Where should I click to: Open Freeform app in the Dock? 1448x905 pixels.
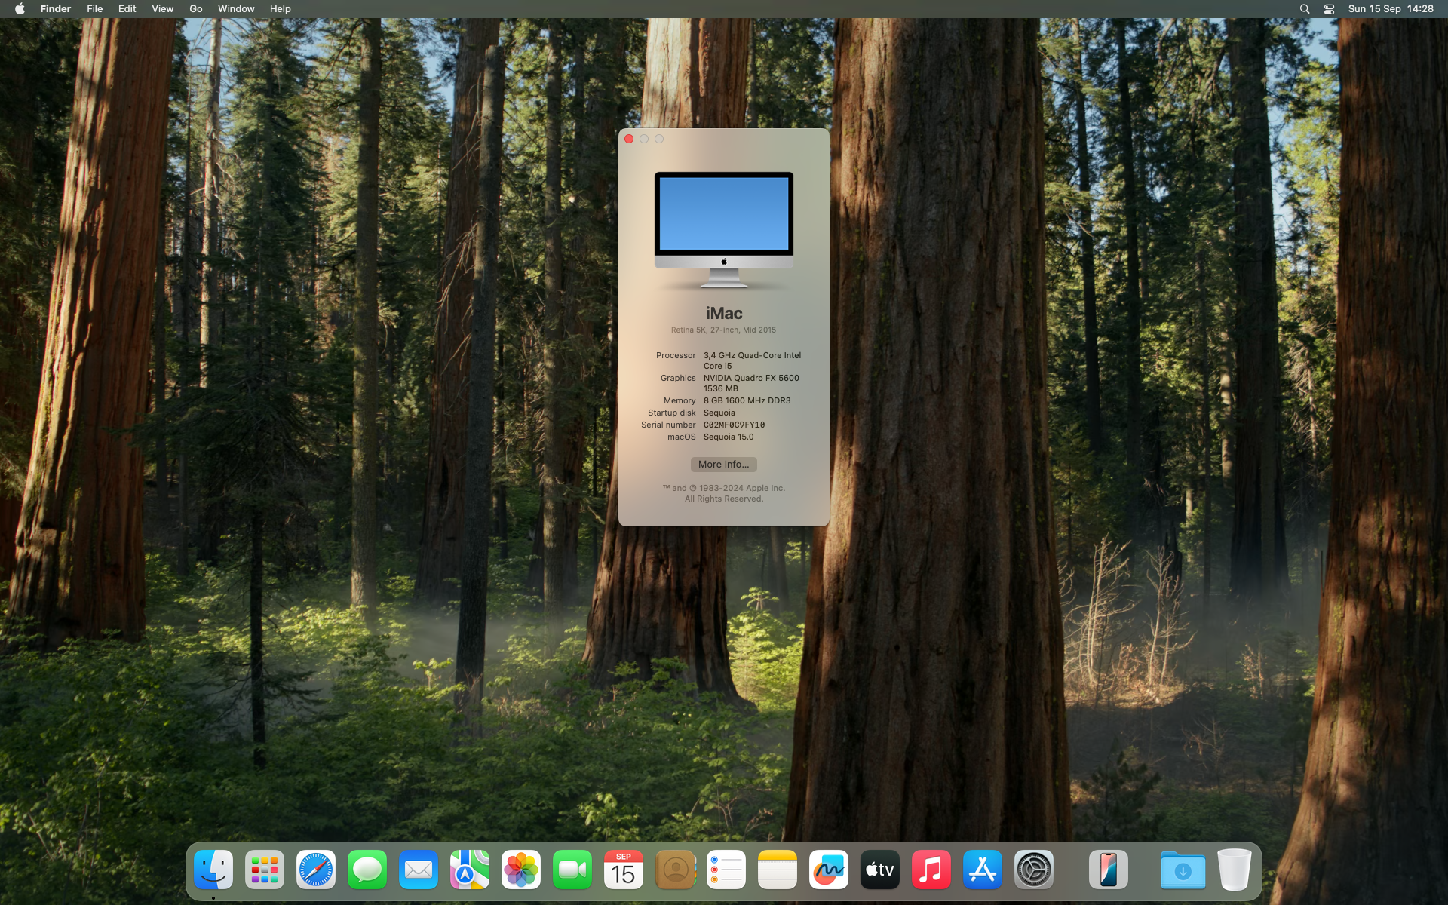[x=829, y=870]
